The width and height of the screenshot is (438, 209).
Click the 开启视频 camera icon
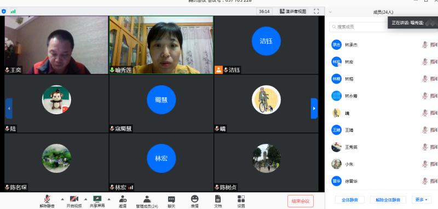pyautogui.click(x=74, y=199)
